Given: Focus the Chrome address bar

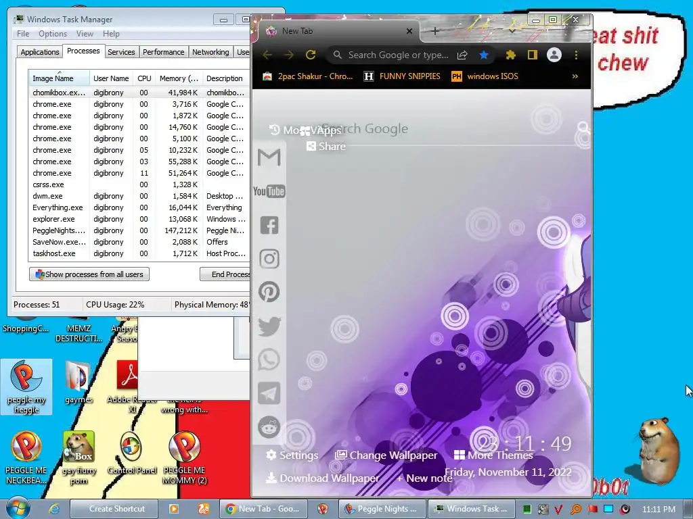Looking at the screenshot, I should tap(398, 55).
